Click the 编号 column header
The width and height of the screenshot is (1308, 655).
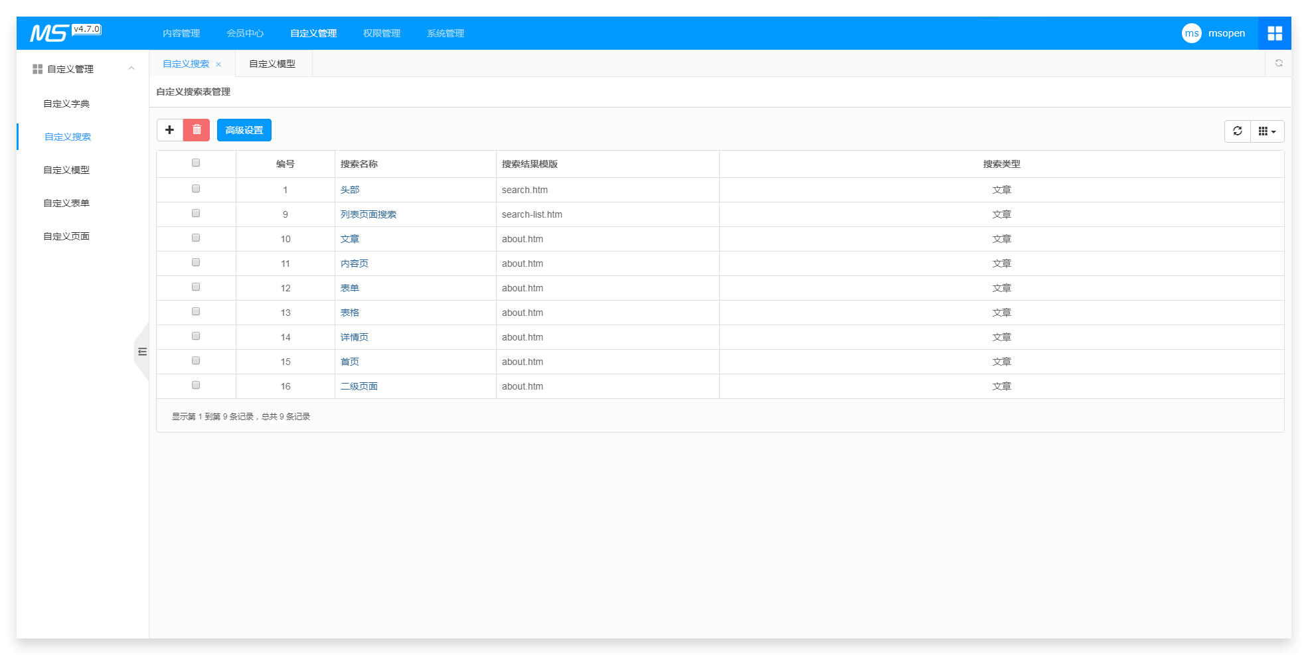286,164
